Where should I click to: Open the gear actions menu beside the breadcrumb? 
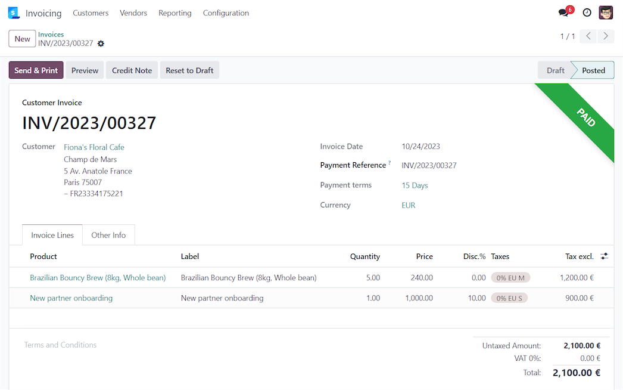pos(100,44)
